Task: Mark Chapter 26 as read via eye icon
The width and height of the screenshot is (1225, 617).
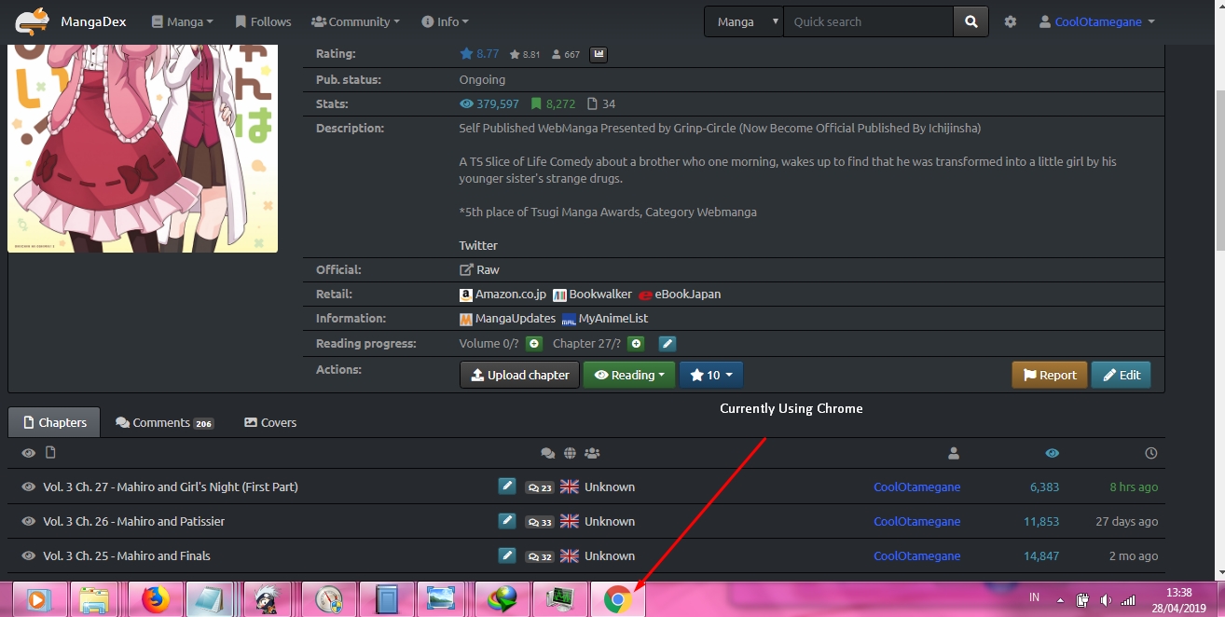Action: click(x=28, y=522)
